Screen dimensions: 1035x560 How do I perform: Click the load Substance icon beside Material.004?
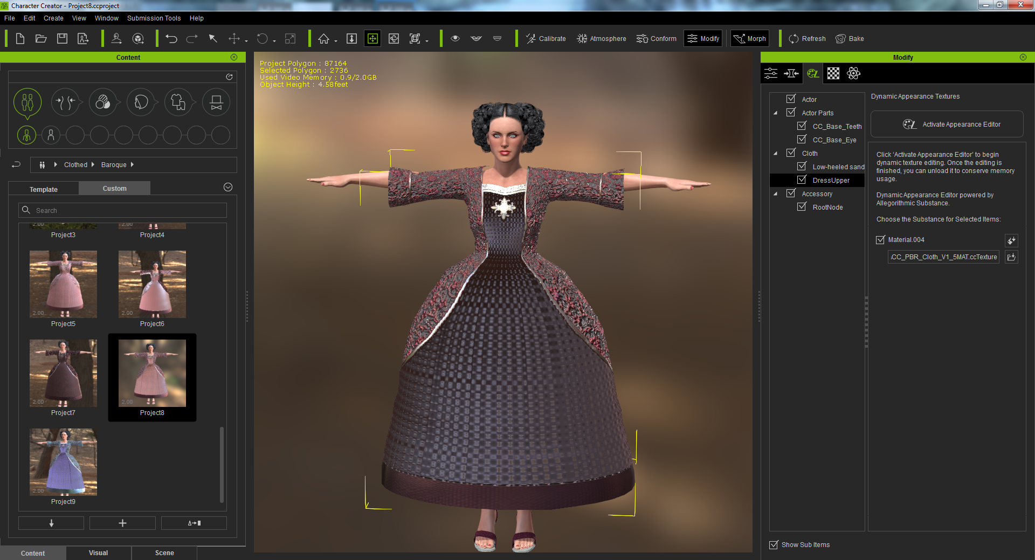click(1011, 240)
